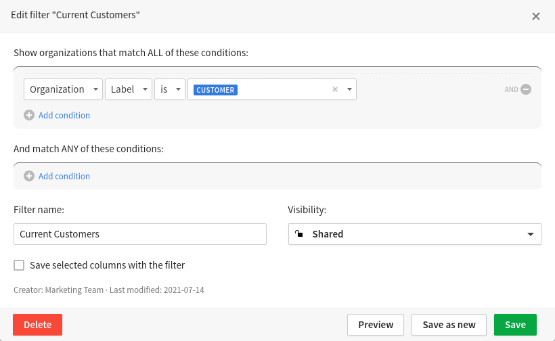Remove the Organization Label condition with minus icon
Image resolution: width=555 pixels, height=341 pixels.
point(526,89)
